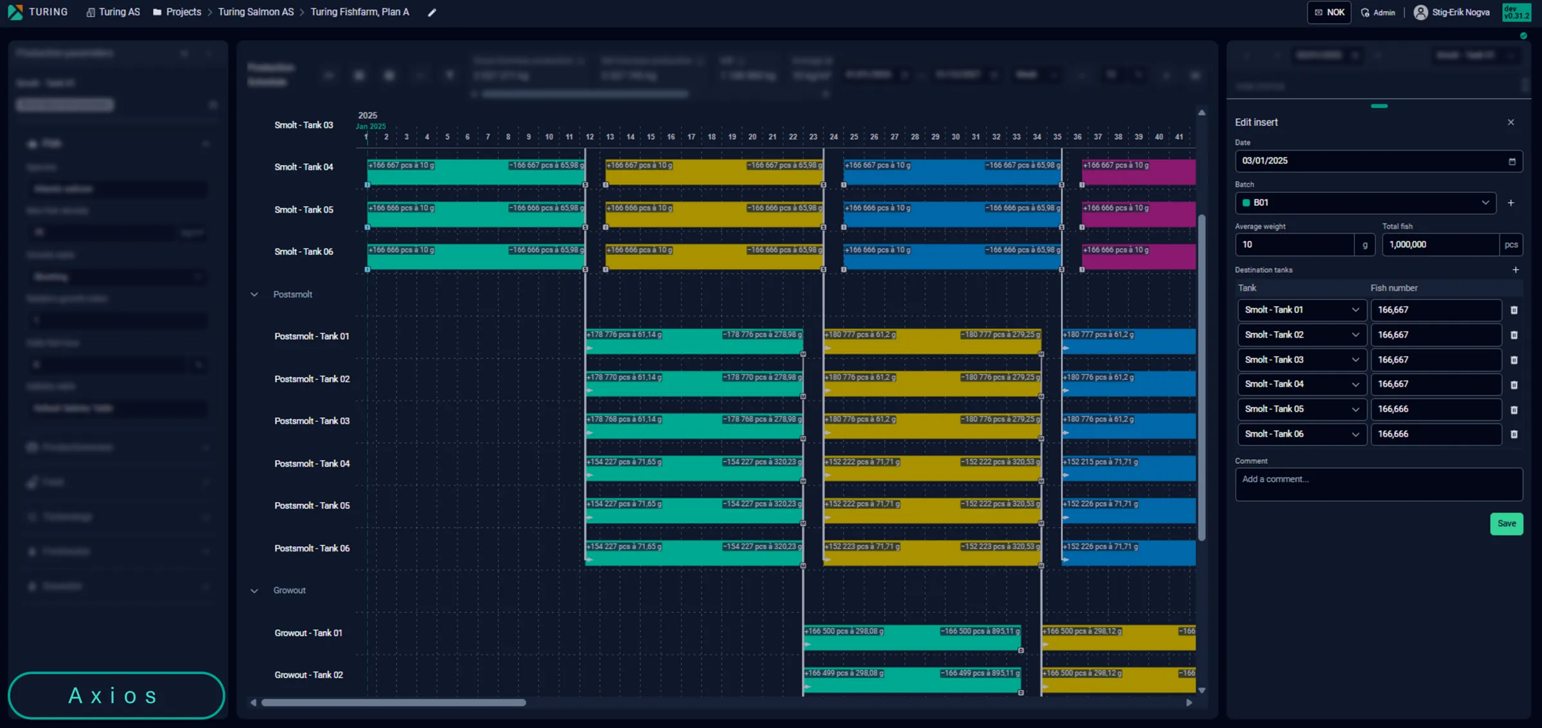Image resolution: width=1542 pixels, height=728 pixels.
Task: Delete the Smolt - Tank 03 destination row
Action: pyautogui.click(x=1514, y=360)
